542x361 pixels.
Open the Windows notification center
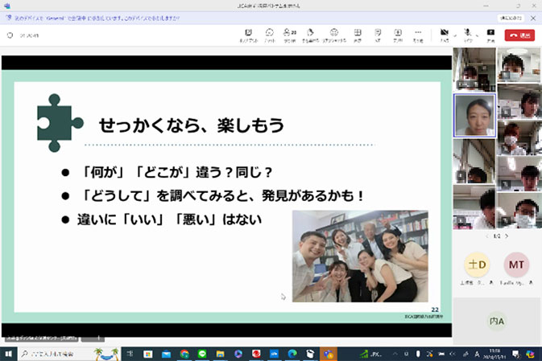(515, 354)
